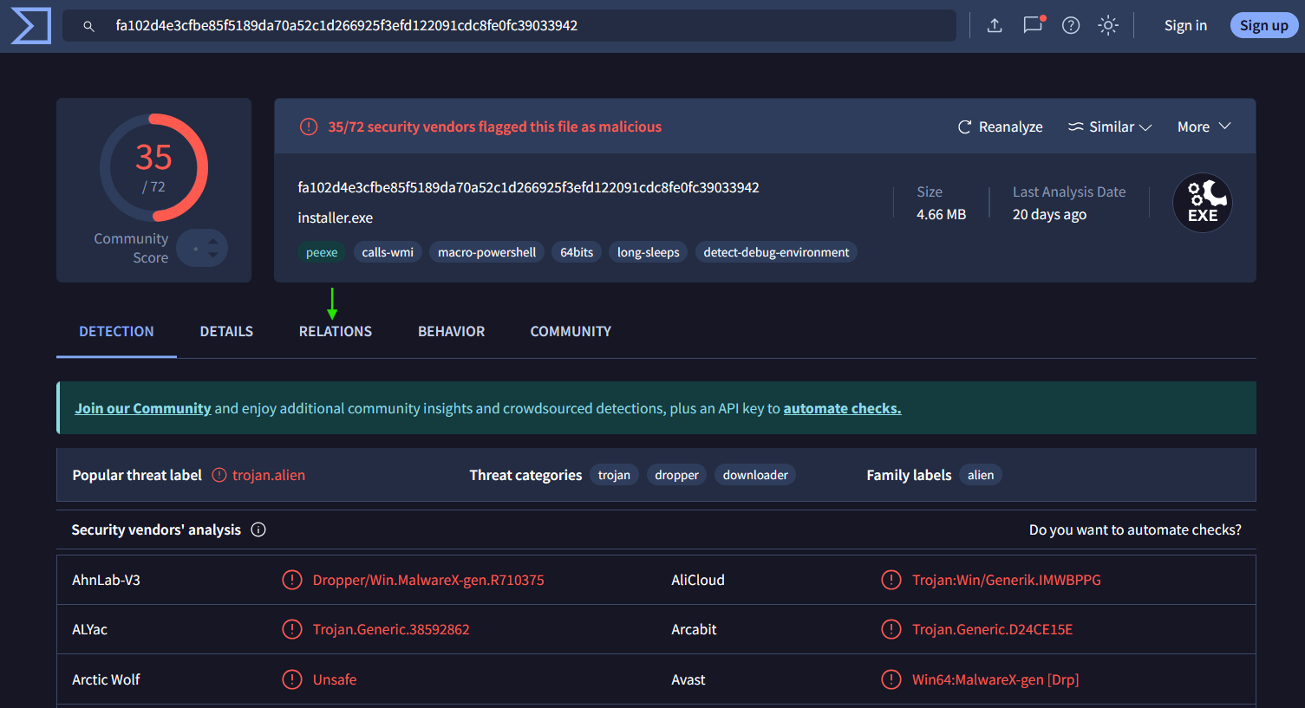This screenshot has width=1305, height=708.
Task: Switch to the DETAILS tab
Action: [x=226, y=331]
